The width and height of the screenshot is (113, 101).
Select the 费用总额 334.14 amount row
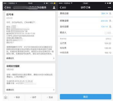click(x=86, y=14)
